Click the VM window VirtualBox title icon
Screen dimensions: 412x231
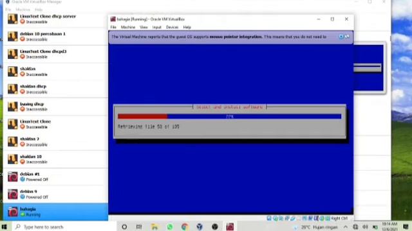click(x=113, y=19)
